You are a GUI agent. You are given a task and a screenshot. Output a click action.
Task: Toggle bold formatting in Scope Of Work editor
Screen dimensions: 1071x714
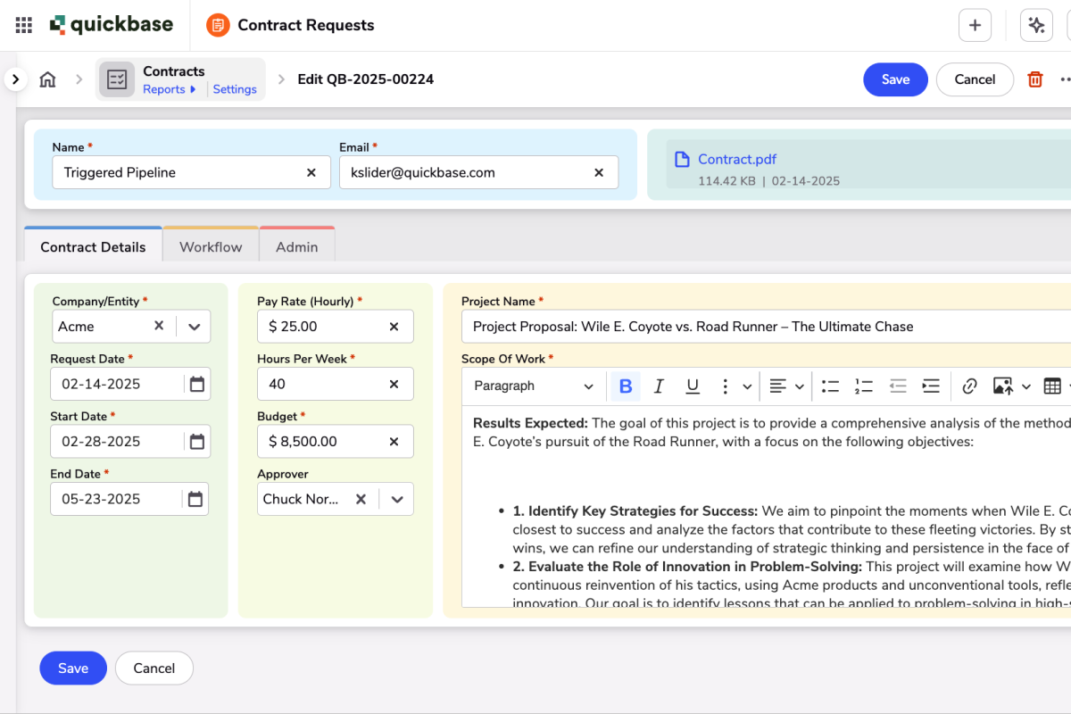[625, 386]
